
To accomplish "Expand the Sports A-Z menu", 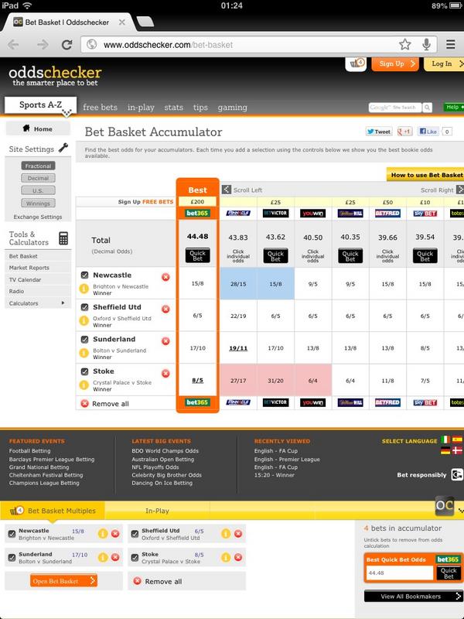I will pyautogui.click(x=41, y=106).
